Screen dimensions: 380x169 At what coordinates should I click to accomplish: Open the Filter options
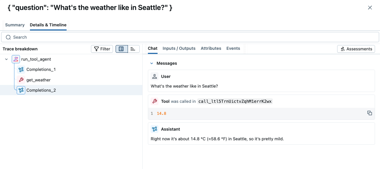point(102,49)
